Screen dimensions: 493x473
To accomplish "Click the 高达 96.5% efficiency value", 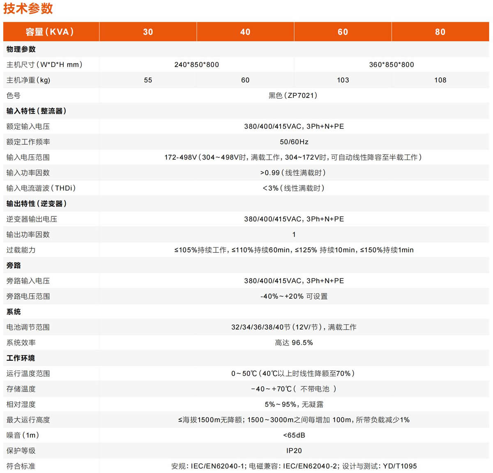I will coord(294,343).
